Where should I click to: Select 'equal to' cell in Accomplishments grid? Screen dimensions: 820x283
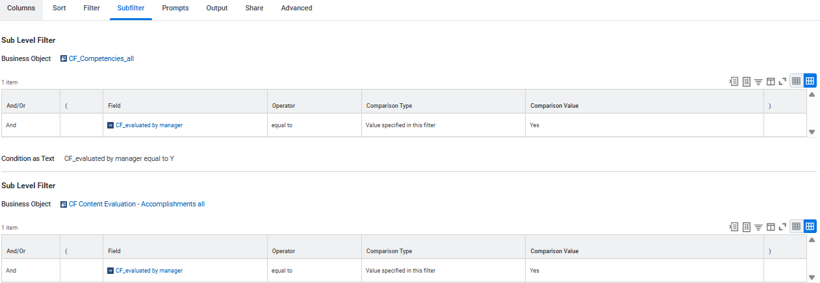coord(314,271)
